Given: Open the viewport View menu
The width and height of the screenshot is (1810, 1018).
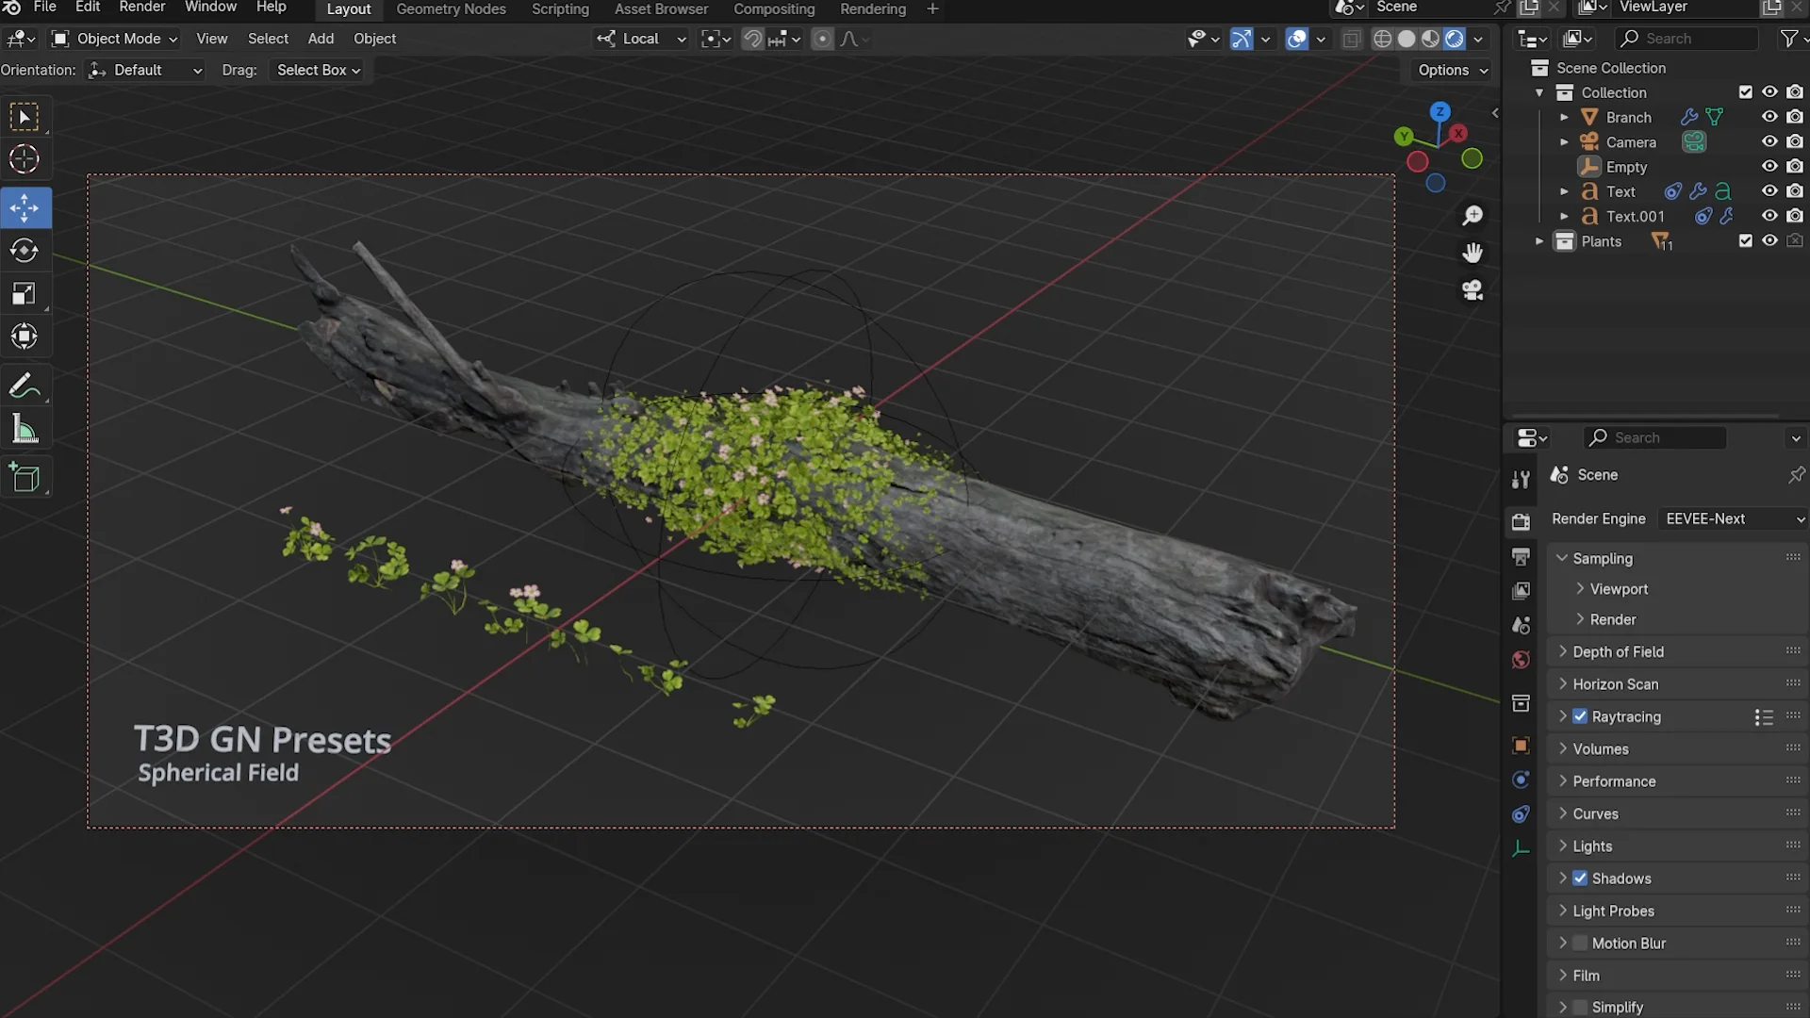Looking at the screenshot, I should click(211, 39).
